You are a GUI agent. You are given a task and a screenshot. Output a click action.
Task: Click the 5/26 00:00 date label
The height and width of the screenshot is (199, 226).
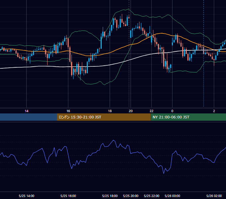[172, 196]
